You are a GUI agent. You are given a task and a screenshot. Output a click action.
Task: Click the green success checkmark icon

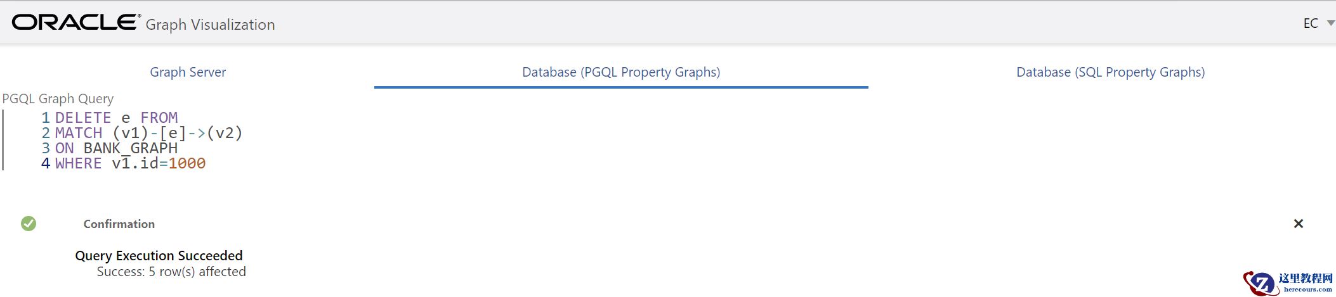[29, 224]
